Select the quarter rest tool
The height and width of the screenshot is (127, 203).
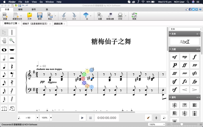12,67
